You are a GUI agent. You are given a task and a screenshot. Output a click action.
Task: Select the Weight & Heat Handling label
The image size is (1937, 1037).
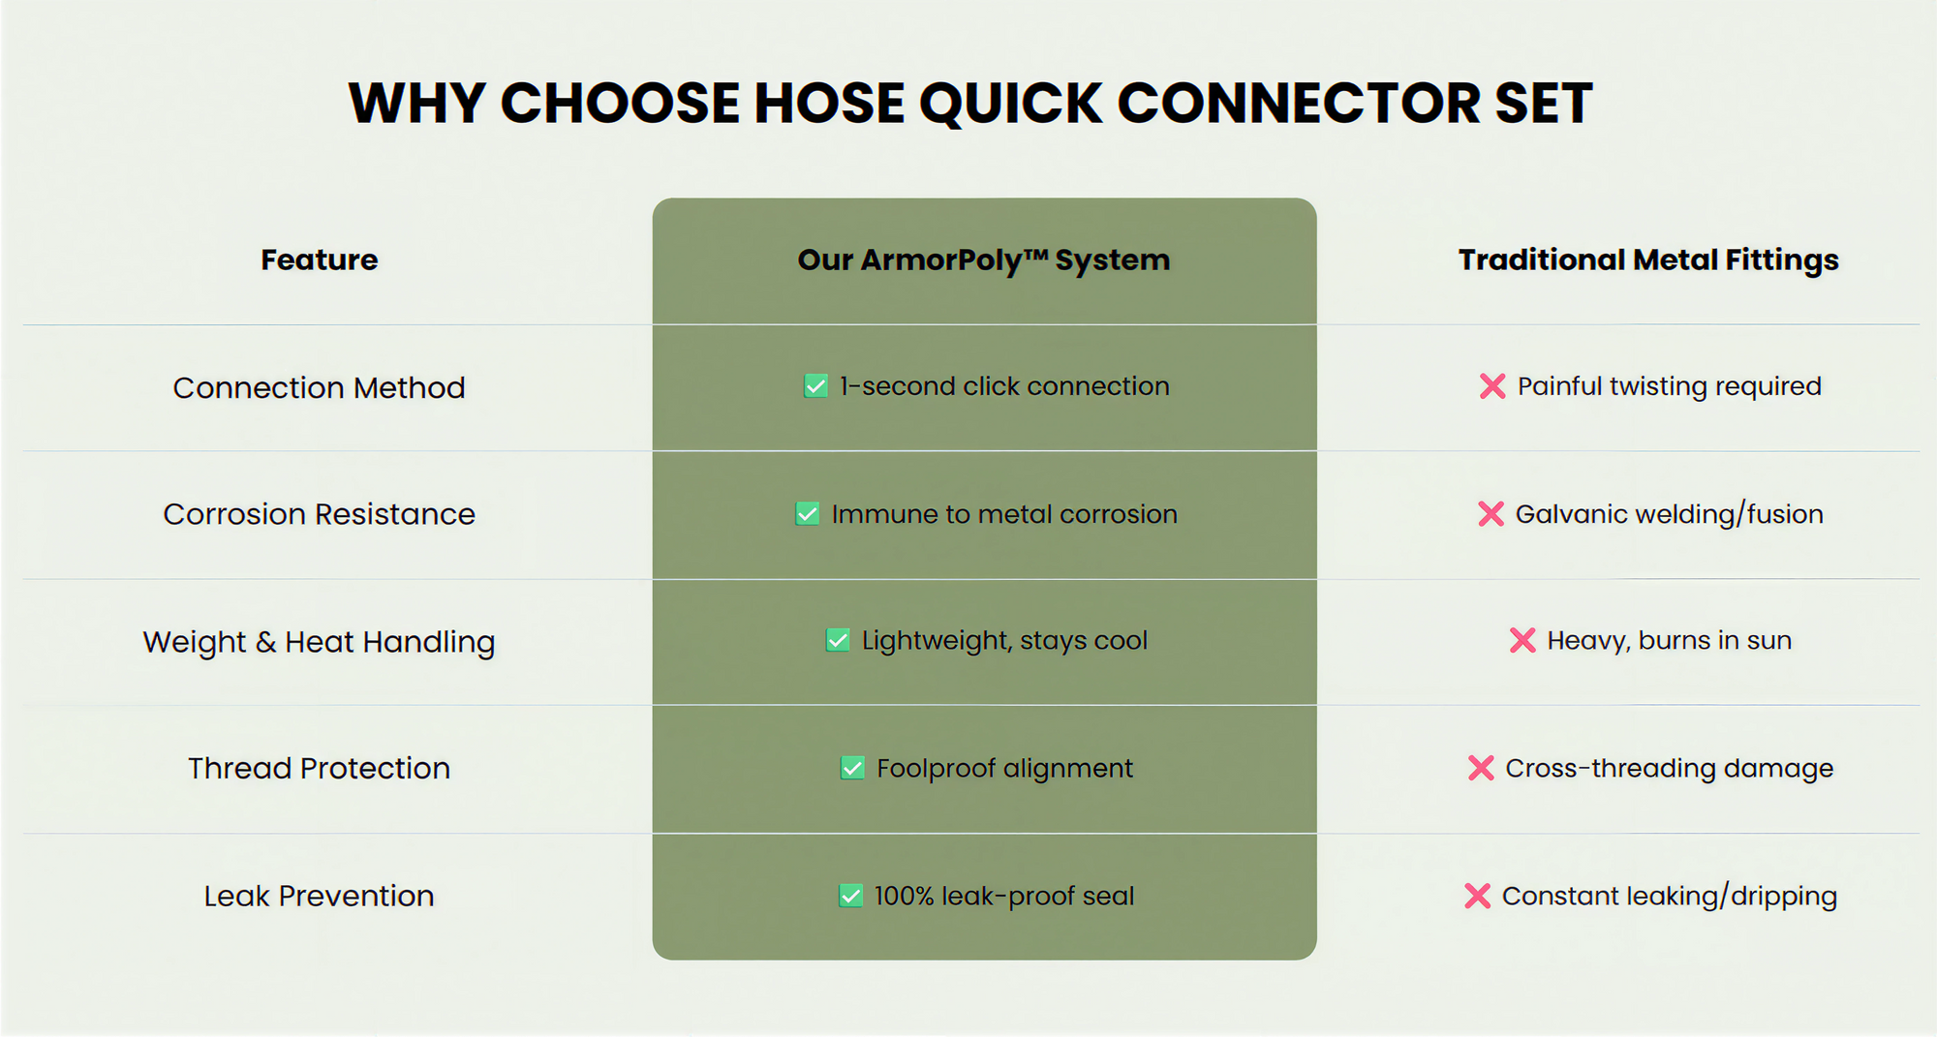point(320,642)
